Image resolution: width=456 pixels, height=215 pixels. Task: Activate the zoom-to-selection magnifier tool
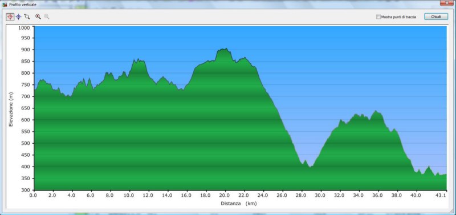coord(27,17)
